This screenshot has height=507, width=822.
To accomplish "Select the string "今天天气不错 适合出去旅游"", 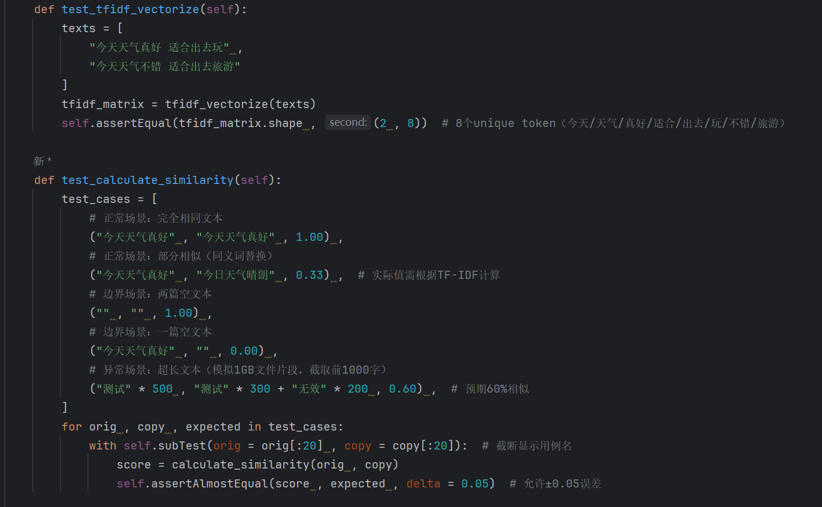I will pos(164,66).
